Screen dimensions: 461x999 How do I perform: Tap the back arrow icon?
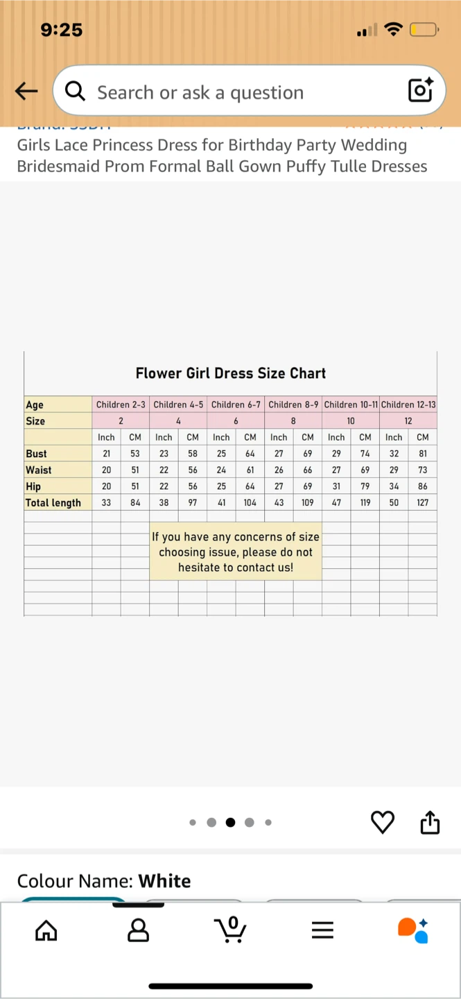pyautogui.click(x=26, y=92)
